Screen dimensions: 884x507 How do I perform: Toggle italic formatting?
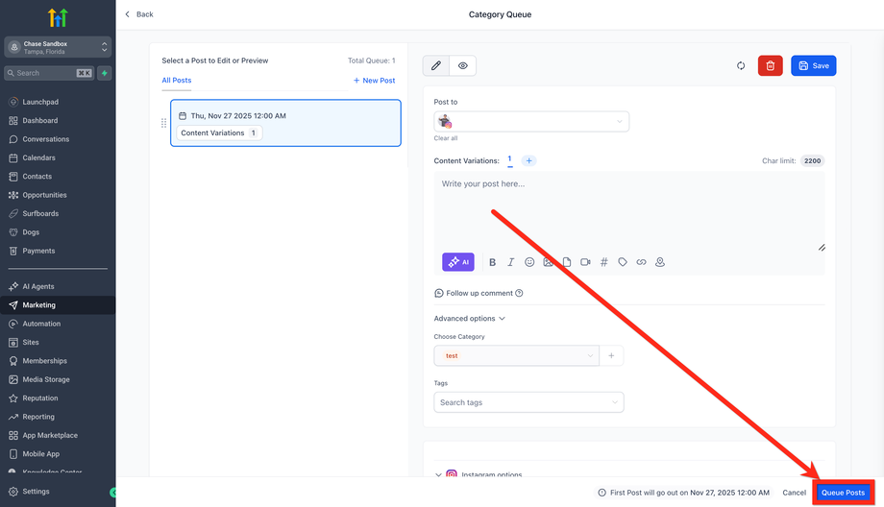click(510, 262)
